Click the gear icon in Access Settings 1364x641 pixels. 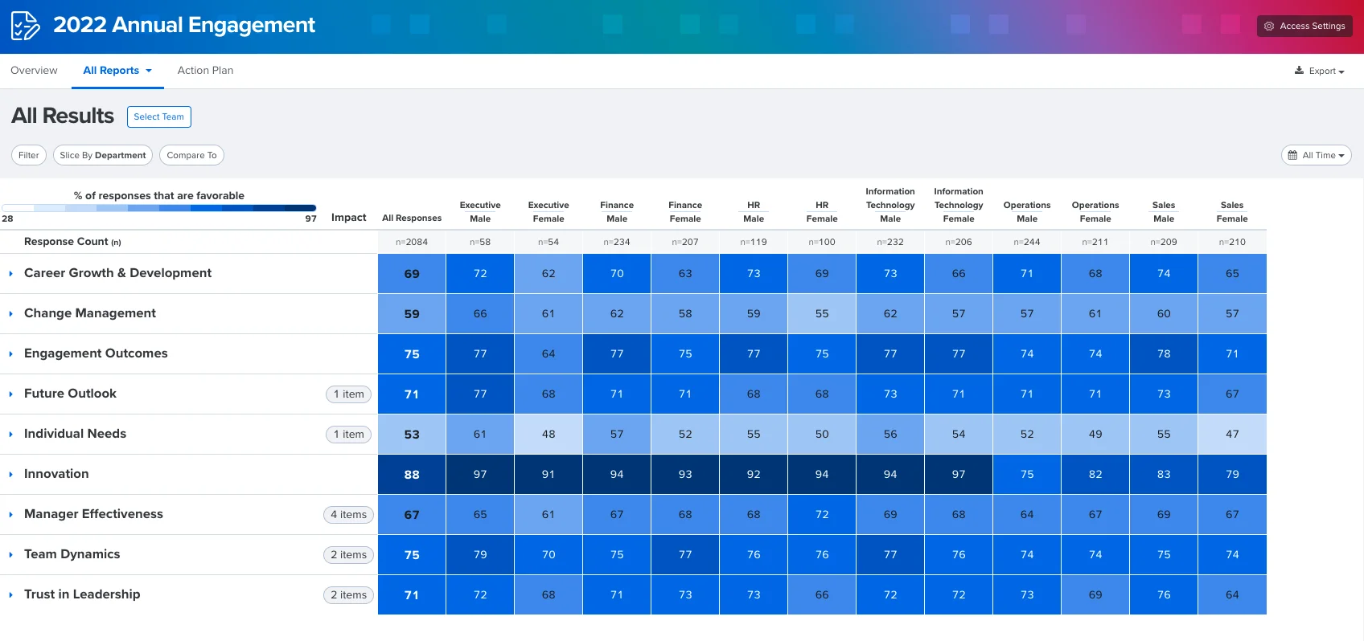coord(1269,26)
